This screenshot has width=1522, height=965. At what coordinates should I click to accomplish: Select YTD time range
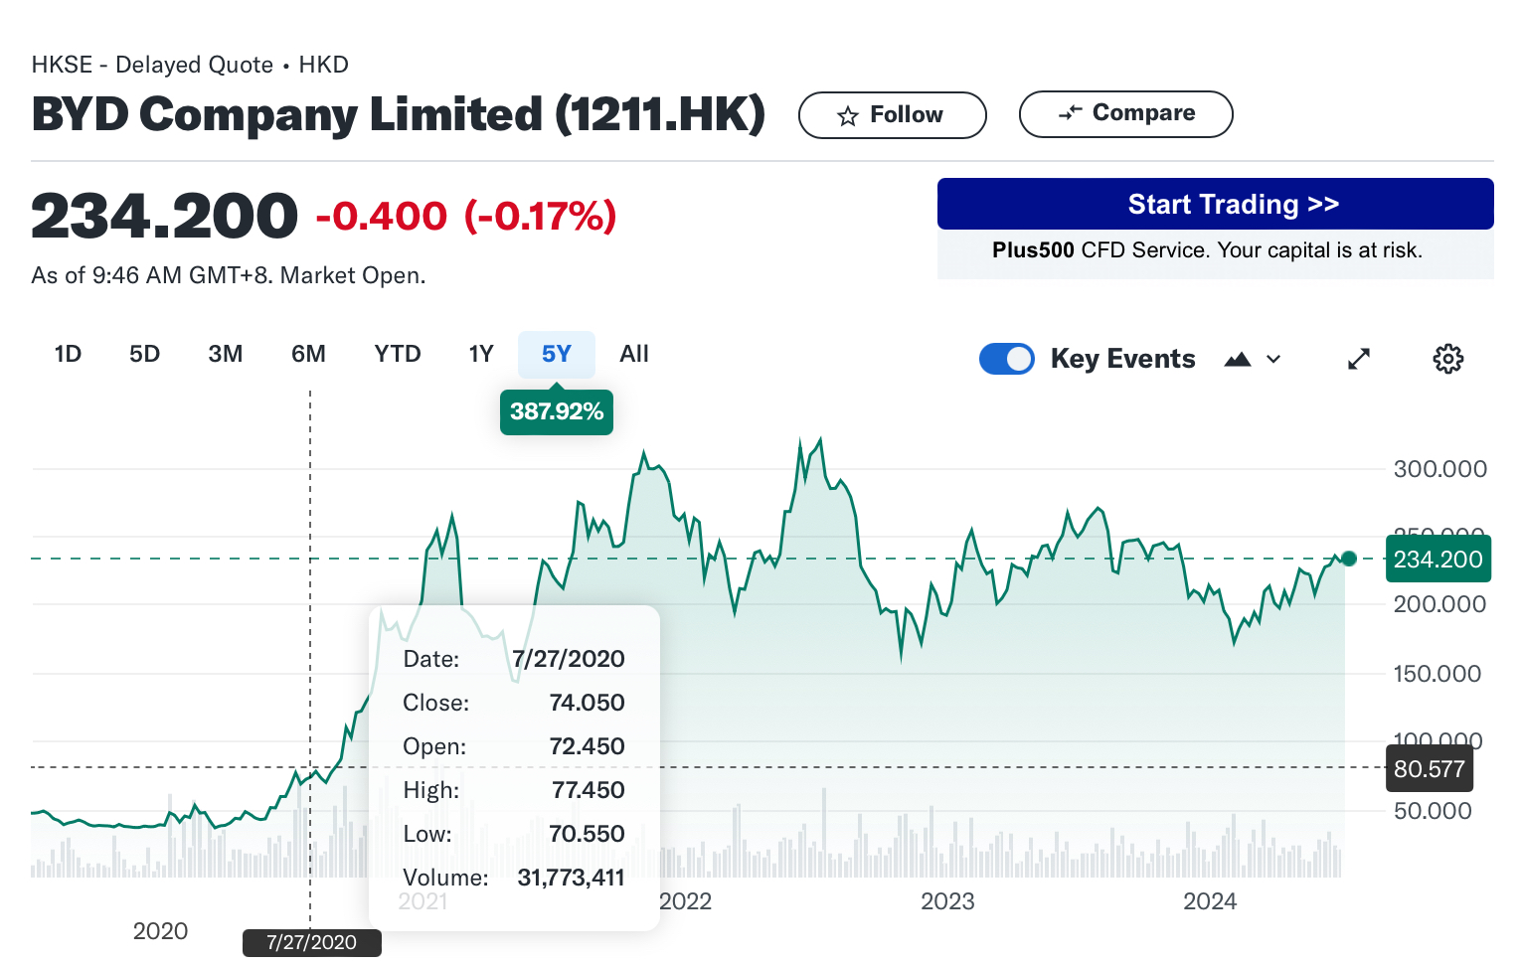pos(397,354)
